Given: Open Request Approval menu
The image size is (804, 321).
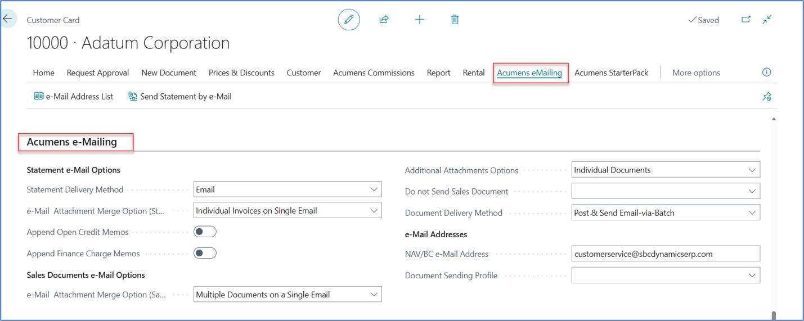Looking at the screenshot, I should tap(98, 73).
